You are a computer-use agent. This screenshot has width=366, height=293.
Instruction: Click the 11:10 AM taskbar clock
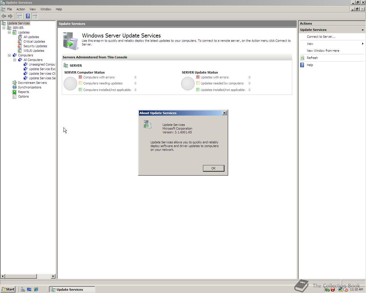point(356,290)
